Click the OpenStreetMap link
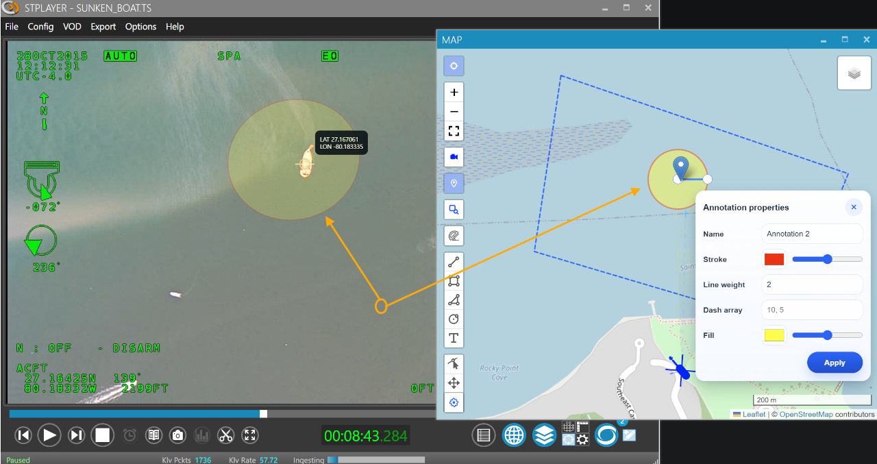Image resolution: width=877 pixels, height=464 pixels. click(806, 414)
